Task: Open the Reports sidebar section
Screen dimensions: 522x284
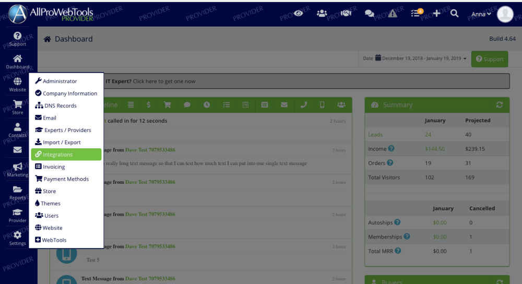Action: 17,193
